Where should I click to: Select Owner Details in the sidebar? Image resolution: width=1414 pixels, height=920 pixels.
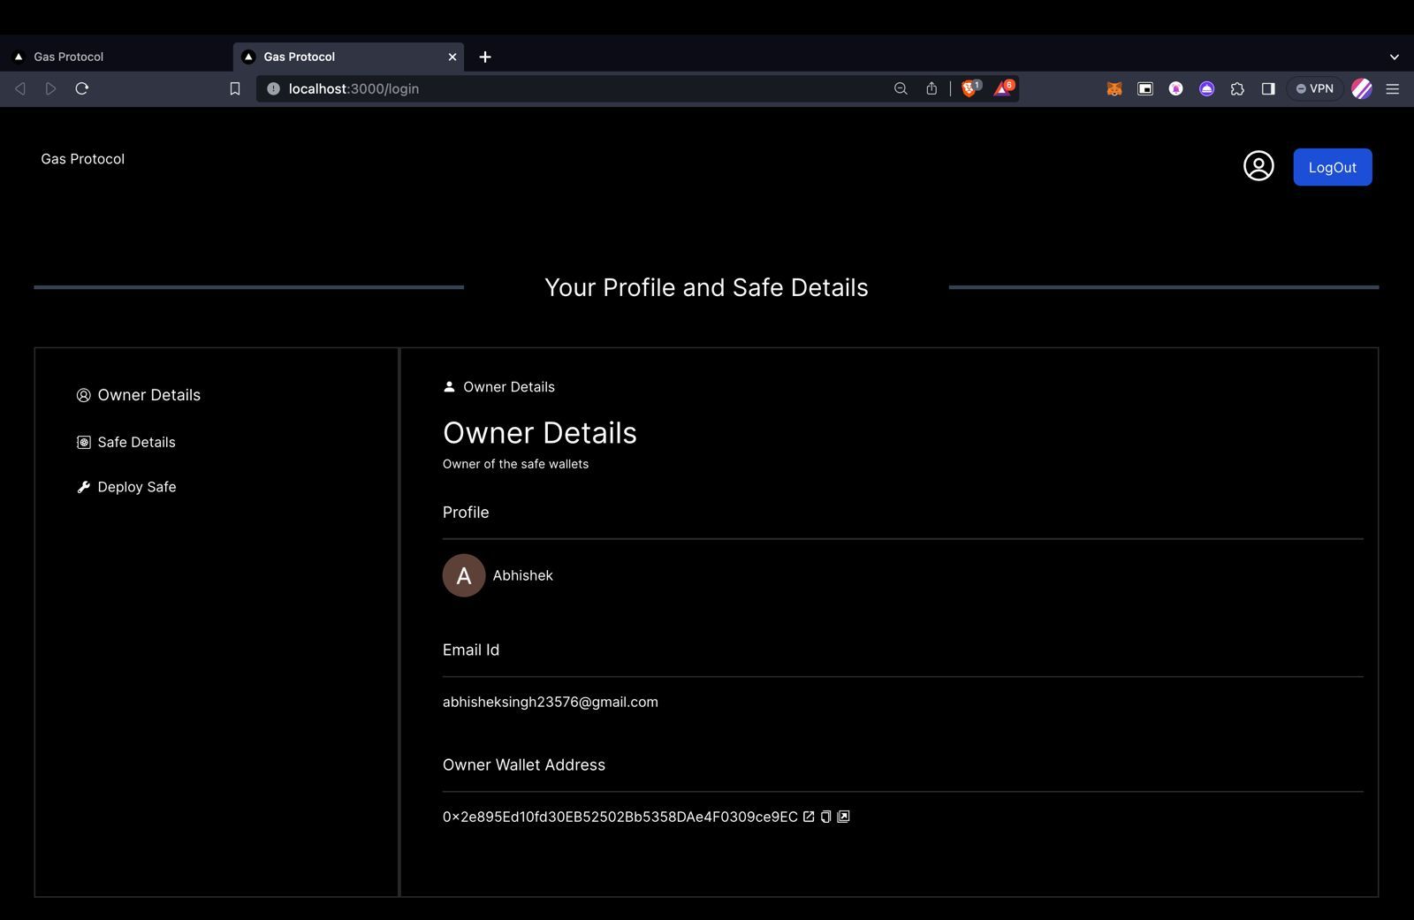coord(139,395)
